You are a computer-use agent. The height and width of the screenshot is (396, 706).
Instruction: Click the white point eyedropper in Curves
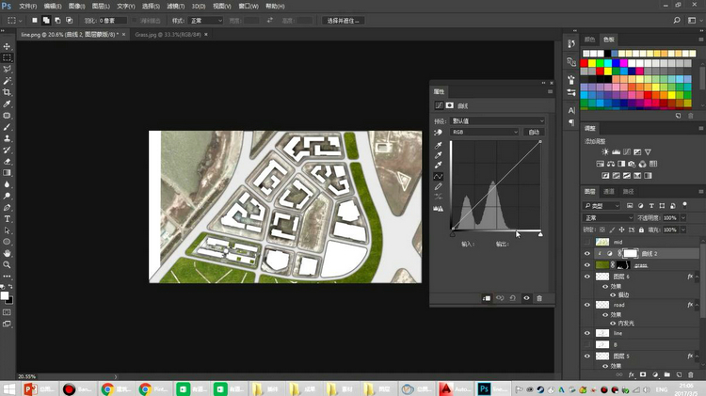pyautogui.click(x=438, y=166)
